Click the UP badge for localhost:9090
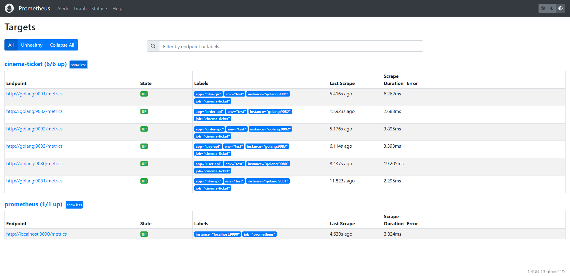Viewport: 570px width, 276px height. tap(144, 234)
